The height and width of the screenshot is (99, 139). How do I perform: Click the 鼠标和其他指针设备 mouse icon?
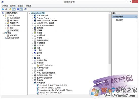point(35,75)
